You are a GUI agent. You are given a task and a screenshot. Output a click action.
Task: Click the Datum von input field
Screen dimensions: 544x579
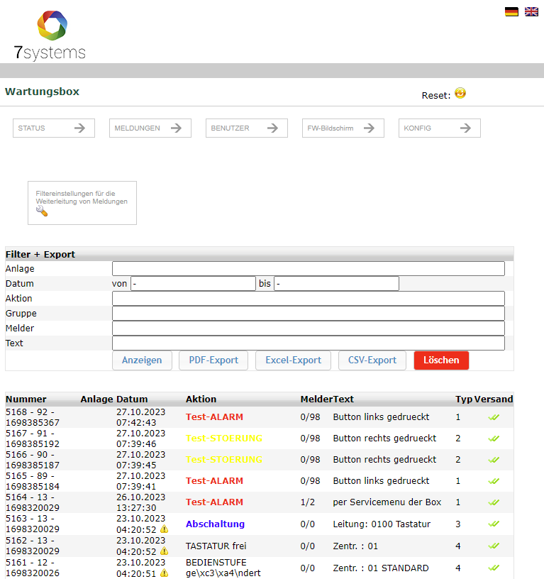coord(193,284)
